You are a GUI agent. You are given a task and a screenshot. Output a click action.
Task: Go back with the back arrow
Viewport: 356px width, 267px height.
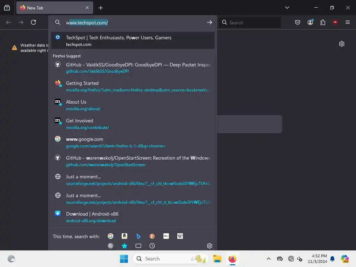pos(8,22)
